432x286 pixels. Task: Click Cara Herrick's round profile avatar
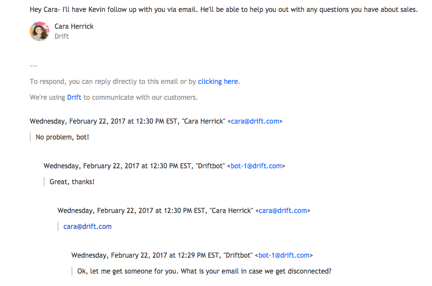tap(40, 31)
